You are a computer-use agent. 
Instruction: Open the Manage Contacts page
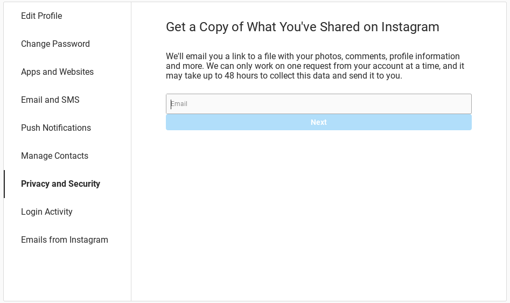(x=54, y=156)
